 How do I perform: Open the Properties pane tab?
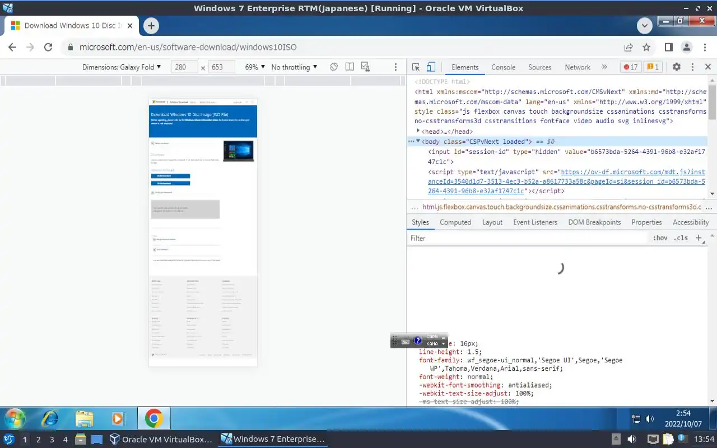(646, 222)
